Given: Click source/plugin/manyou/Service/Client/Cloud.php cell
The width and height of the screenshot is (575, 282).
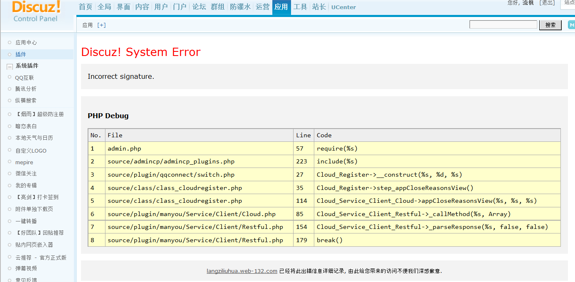Looking at the screenshot, I should (199, 214).
